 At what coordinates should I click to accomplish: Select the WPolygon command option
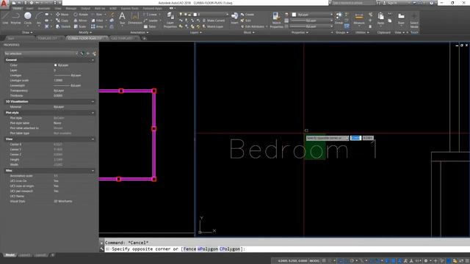coord(208,249)
